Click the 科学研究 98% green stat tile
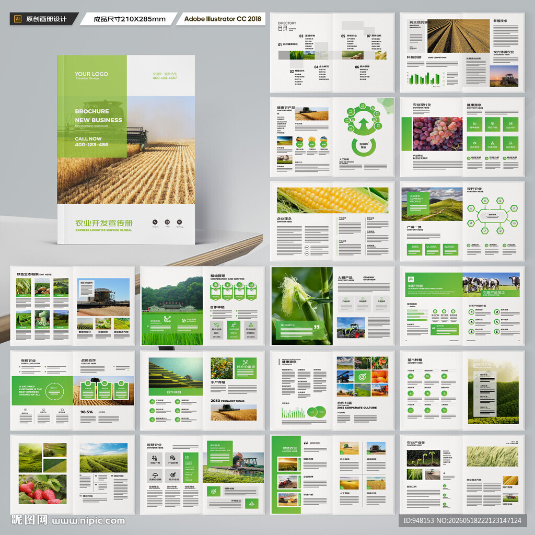Screen dimensions: 535x535 pos(234,330)
